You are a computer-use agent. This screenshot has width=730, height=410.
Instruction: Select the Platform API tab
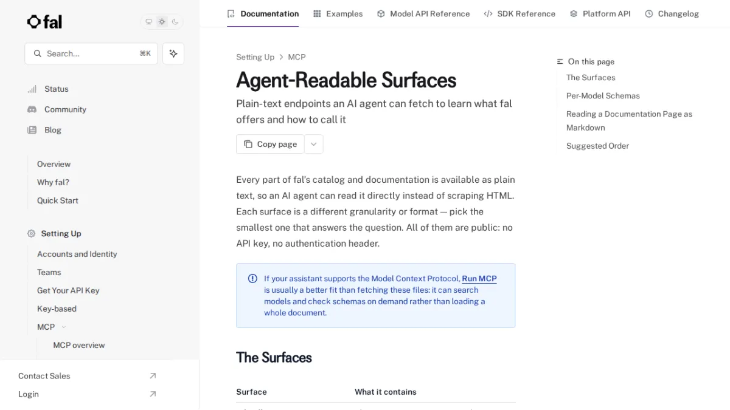600,13
